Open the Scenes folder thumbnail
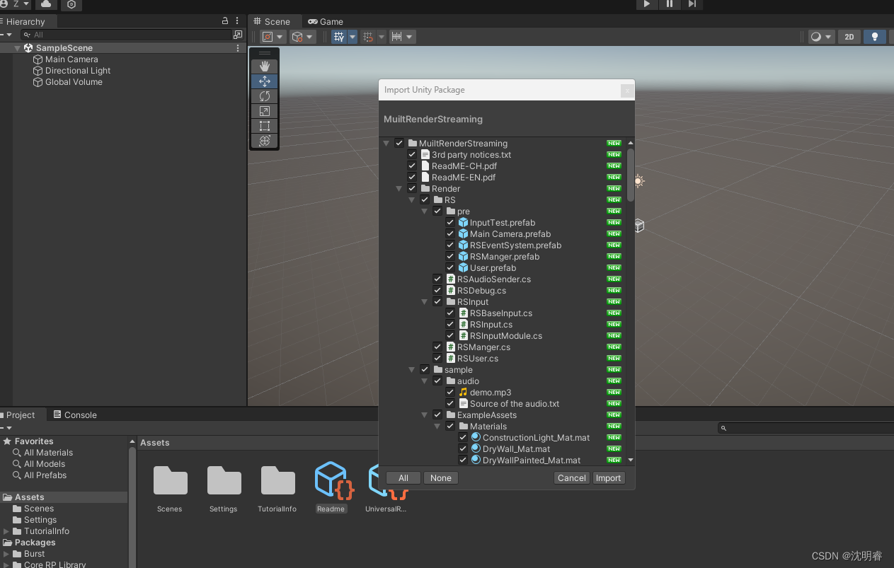The image size is (894, 568). pyautogui.click(x=170, y=481)
